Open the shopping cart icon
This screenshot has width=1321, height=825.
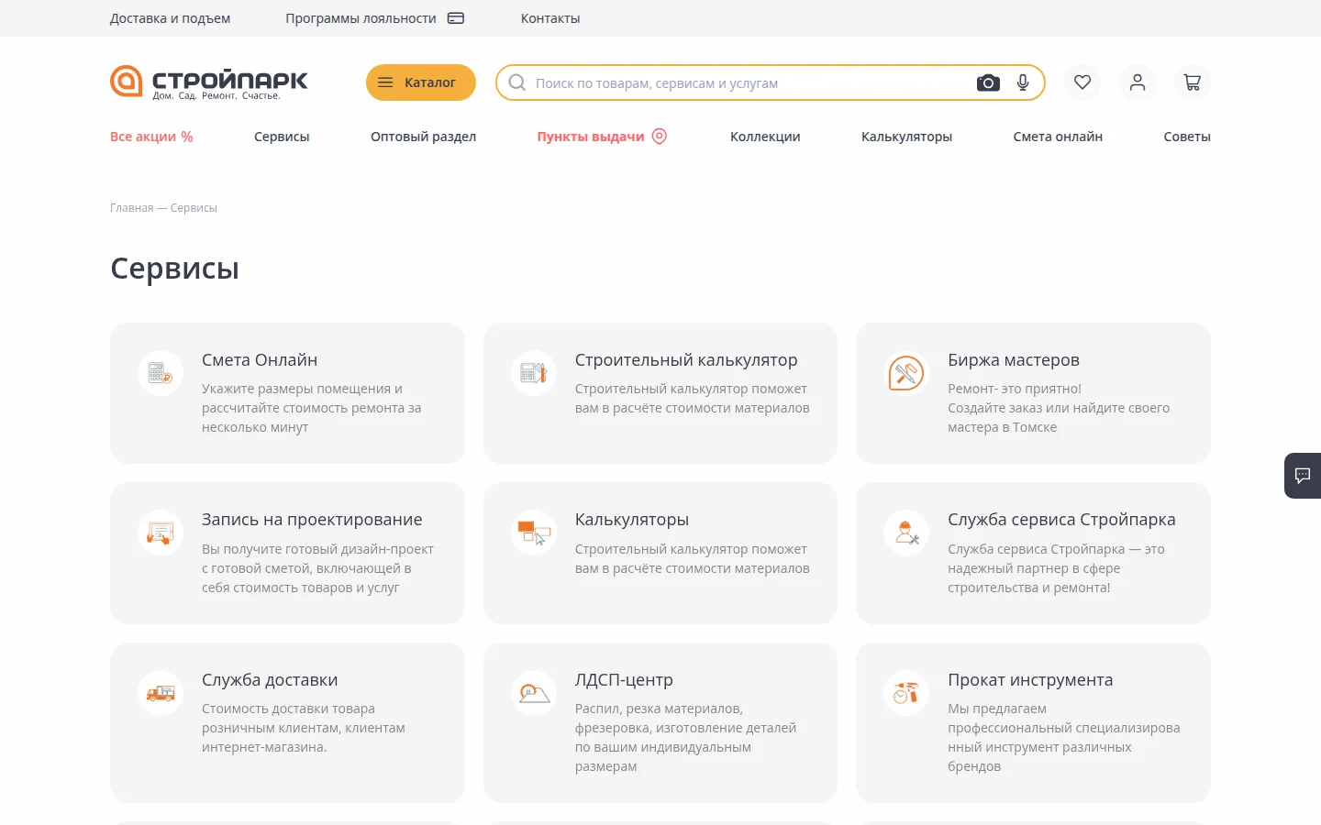(1193, 82)
